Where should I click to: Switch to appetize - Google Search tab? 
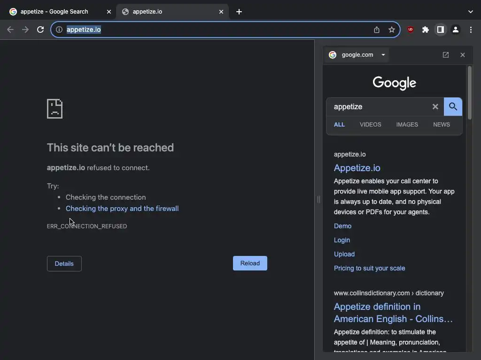point(54,12)
